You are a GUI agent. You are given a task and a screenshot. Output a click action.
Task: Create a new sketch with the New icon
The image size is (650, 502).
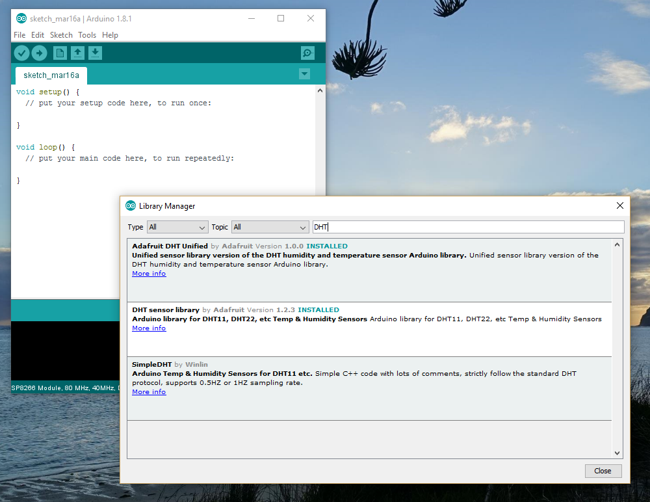click(x=60, y=53)
